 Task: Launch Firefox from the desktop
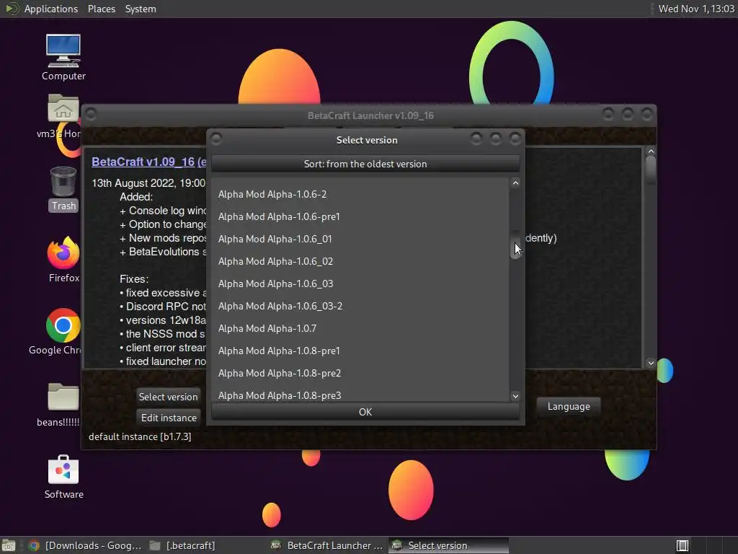pyautogui.click(x=63, y=253)
